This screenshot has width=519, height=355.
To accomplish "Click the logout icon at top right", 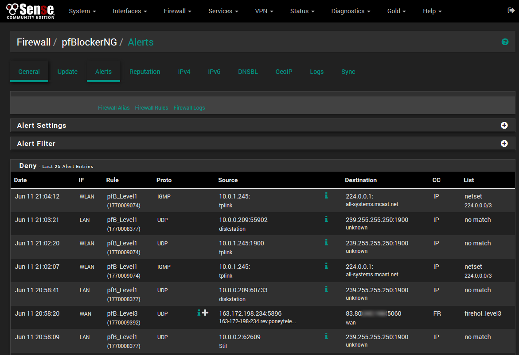I will [x=511, y=11].
